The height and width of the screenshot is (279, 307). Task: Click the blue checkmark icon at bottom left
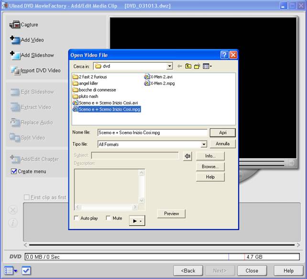click(x=26, y=271)
